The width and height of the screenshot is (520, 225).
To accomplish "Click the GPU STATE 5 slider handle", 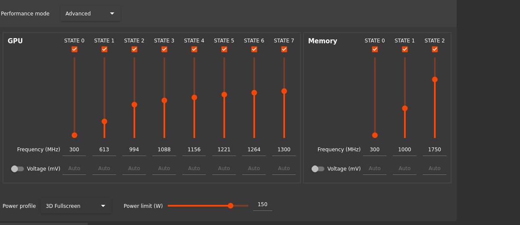I will pyautogui.click(x=224, y=94).
